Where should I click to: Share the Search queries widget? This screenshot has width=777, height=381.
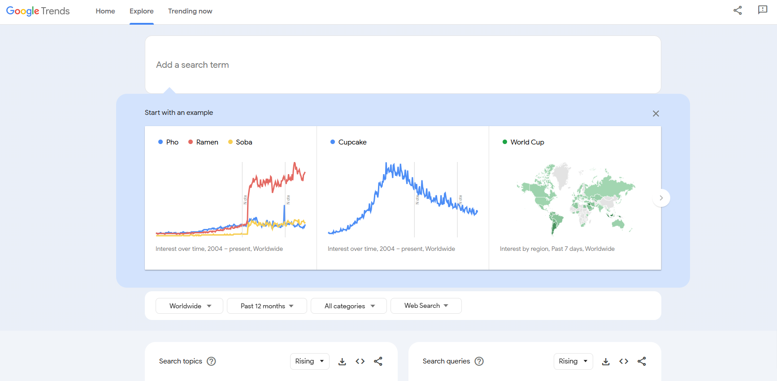point(642,361)
